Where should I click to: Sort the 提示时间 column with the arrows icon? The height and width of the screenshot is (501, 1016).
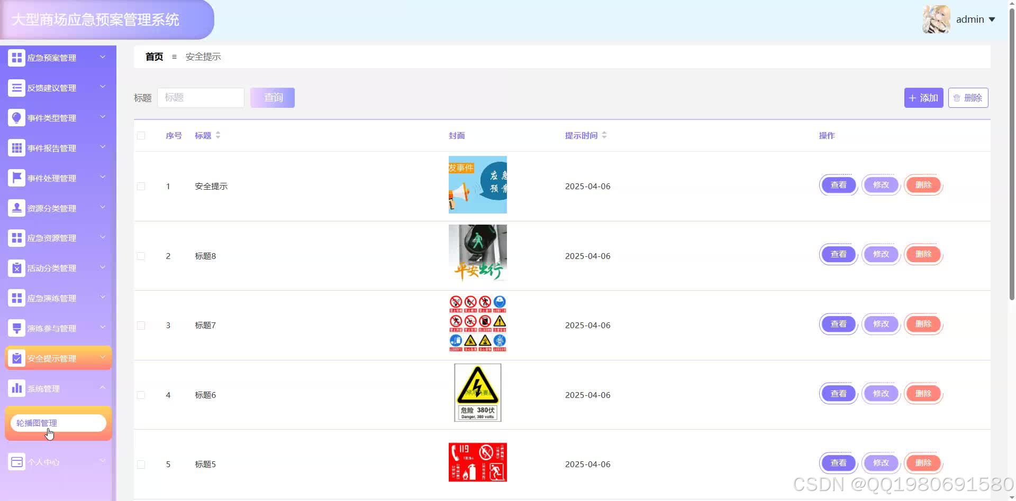(604, 135)
